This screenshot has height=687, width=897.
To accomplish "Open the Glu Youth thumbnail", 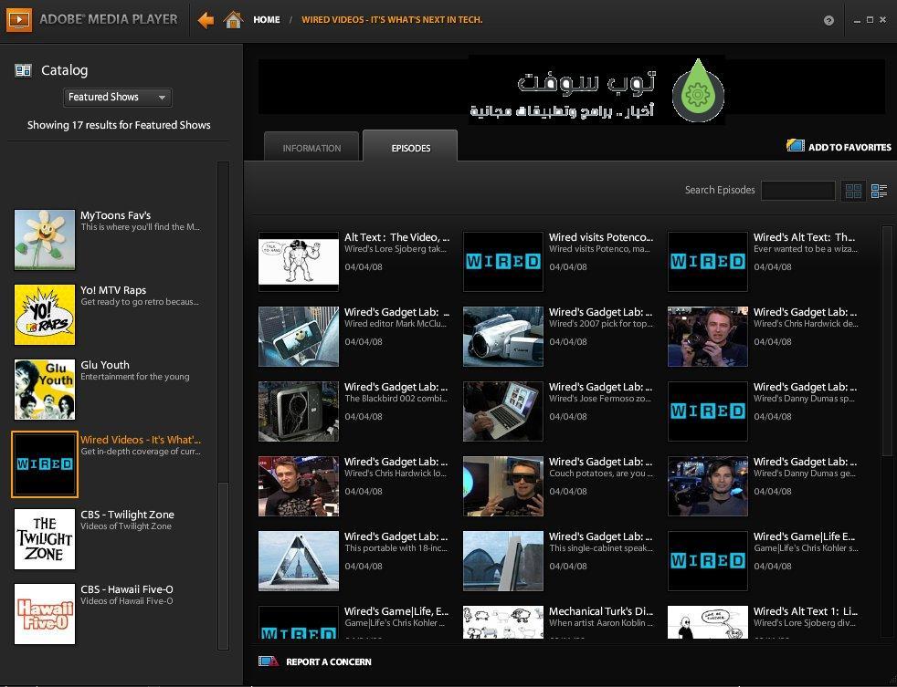I will click(x=45, y=390).
